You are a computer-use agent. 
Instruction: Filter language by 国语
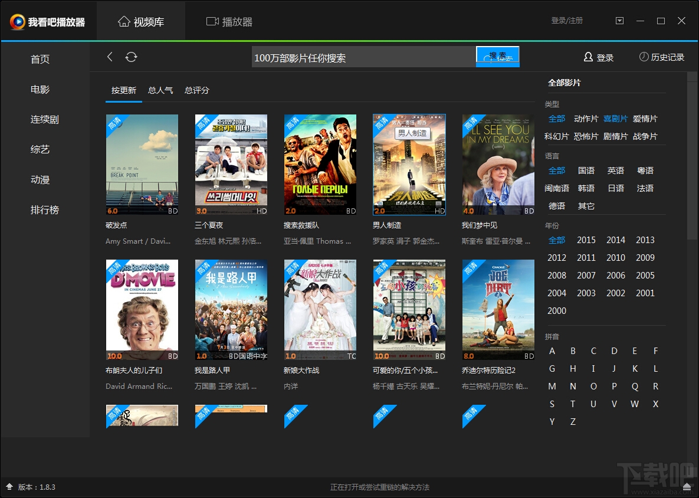[x=586, y=171]
